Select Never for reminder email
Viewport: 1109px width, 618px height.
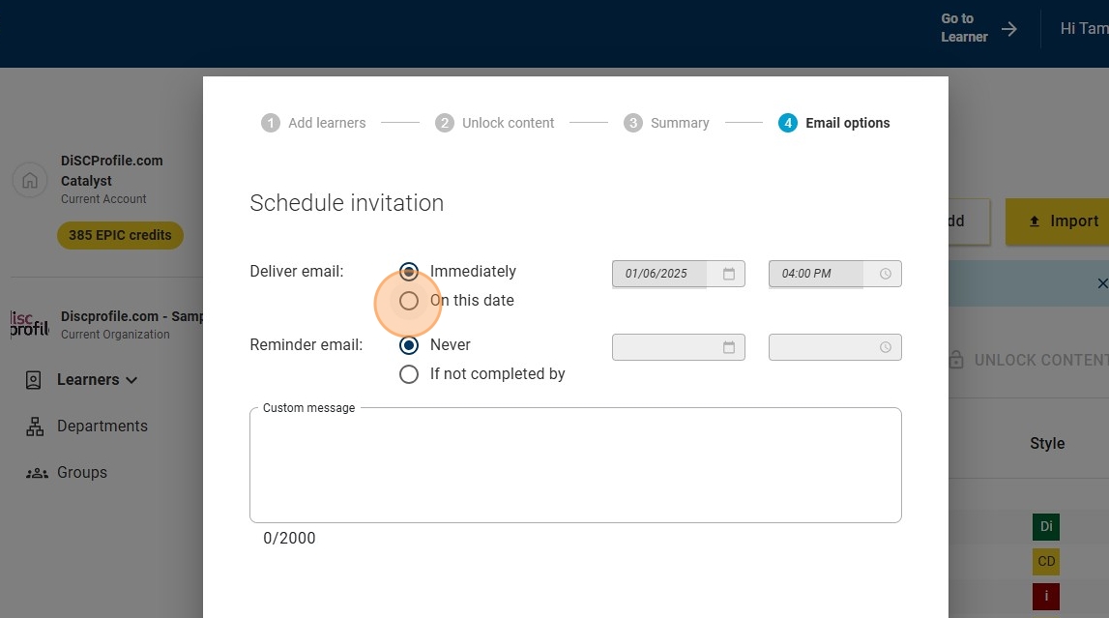coord(409,345)
